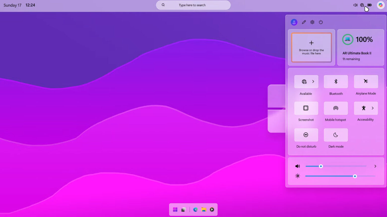Enable Airplane Mode

point(366,81)
